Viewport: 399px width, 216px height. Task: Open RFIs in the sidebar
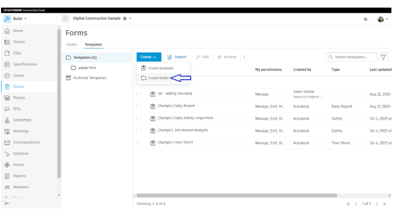click(x=17, y=109)
